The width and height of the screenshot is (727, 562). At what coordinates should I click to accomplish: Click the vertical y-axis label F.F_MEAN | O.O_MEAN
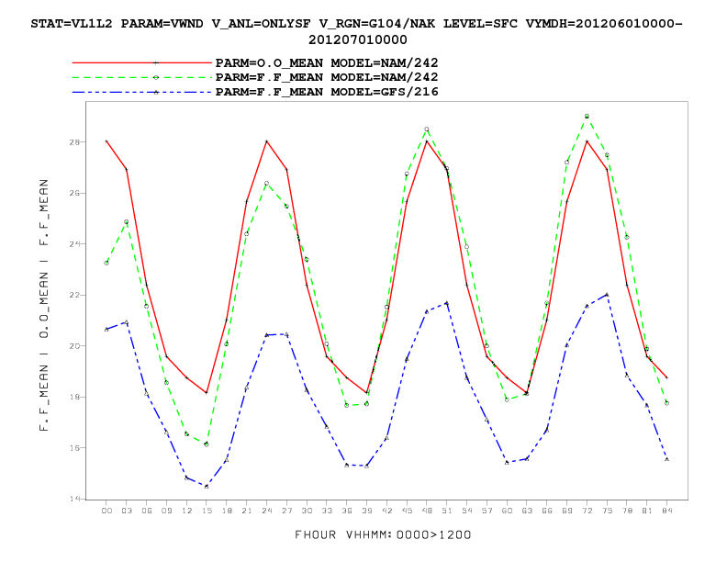click(x=44, y=305)
